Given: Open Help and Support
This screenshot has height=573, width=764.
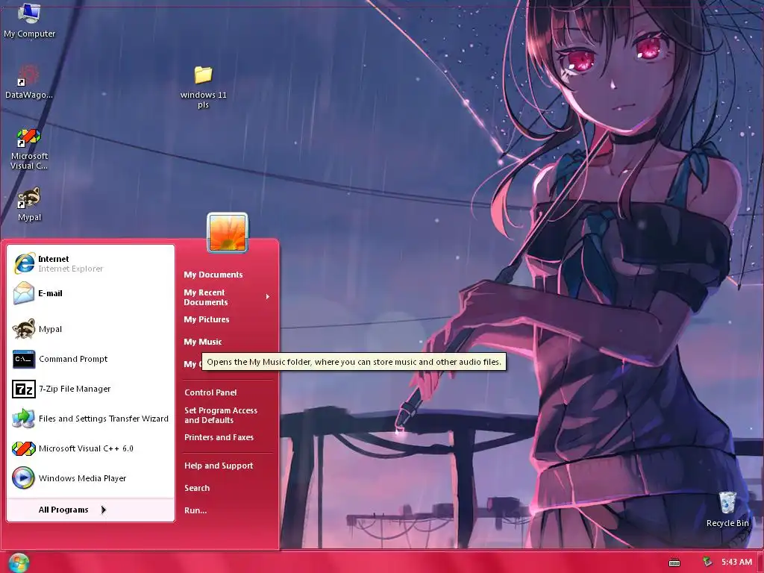Looking at the screenshot, I should click(x=219, y=466).
